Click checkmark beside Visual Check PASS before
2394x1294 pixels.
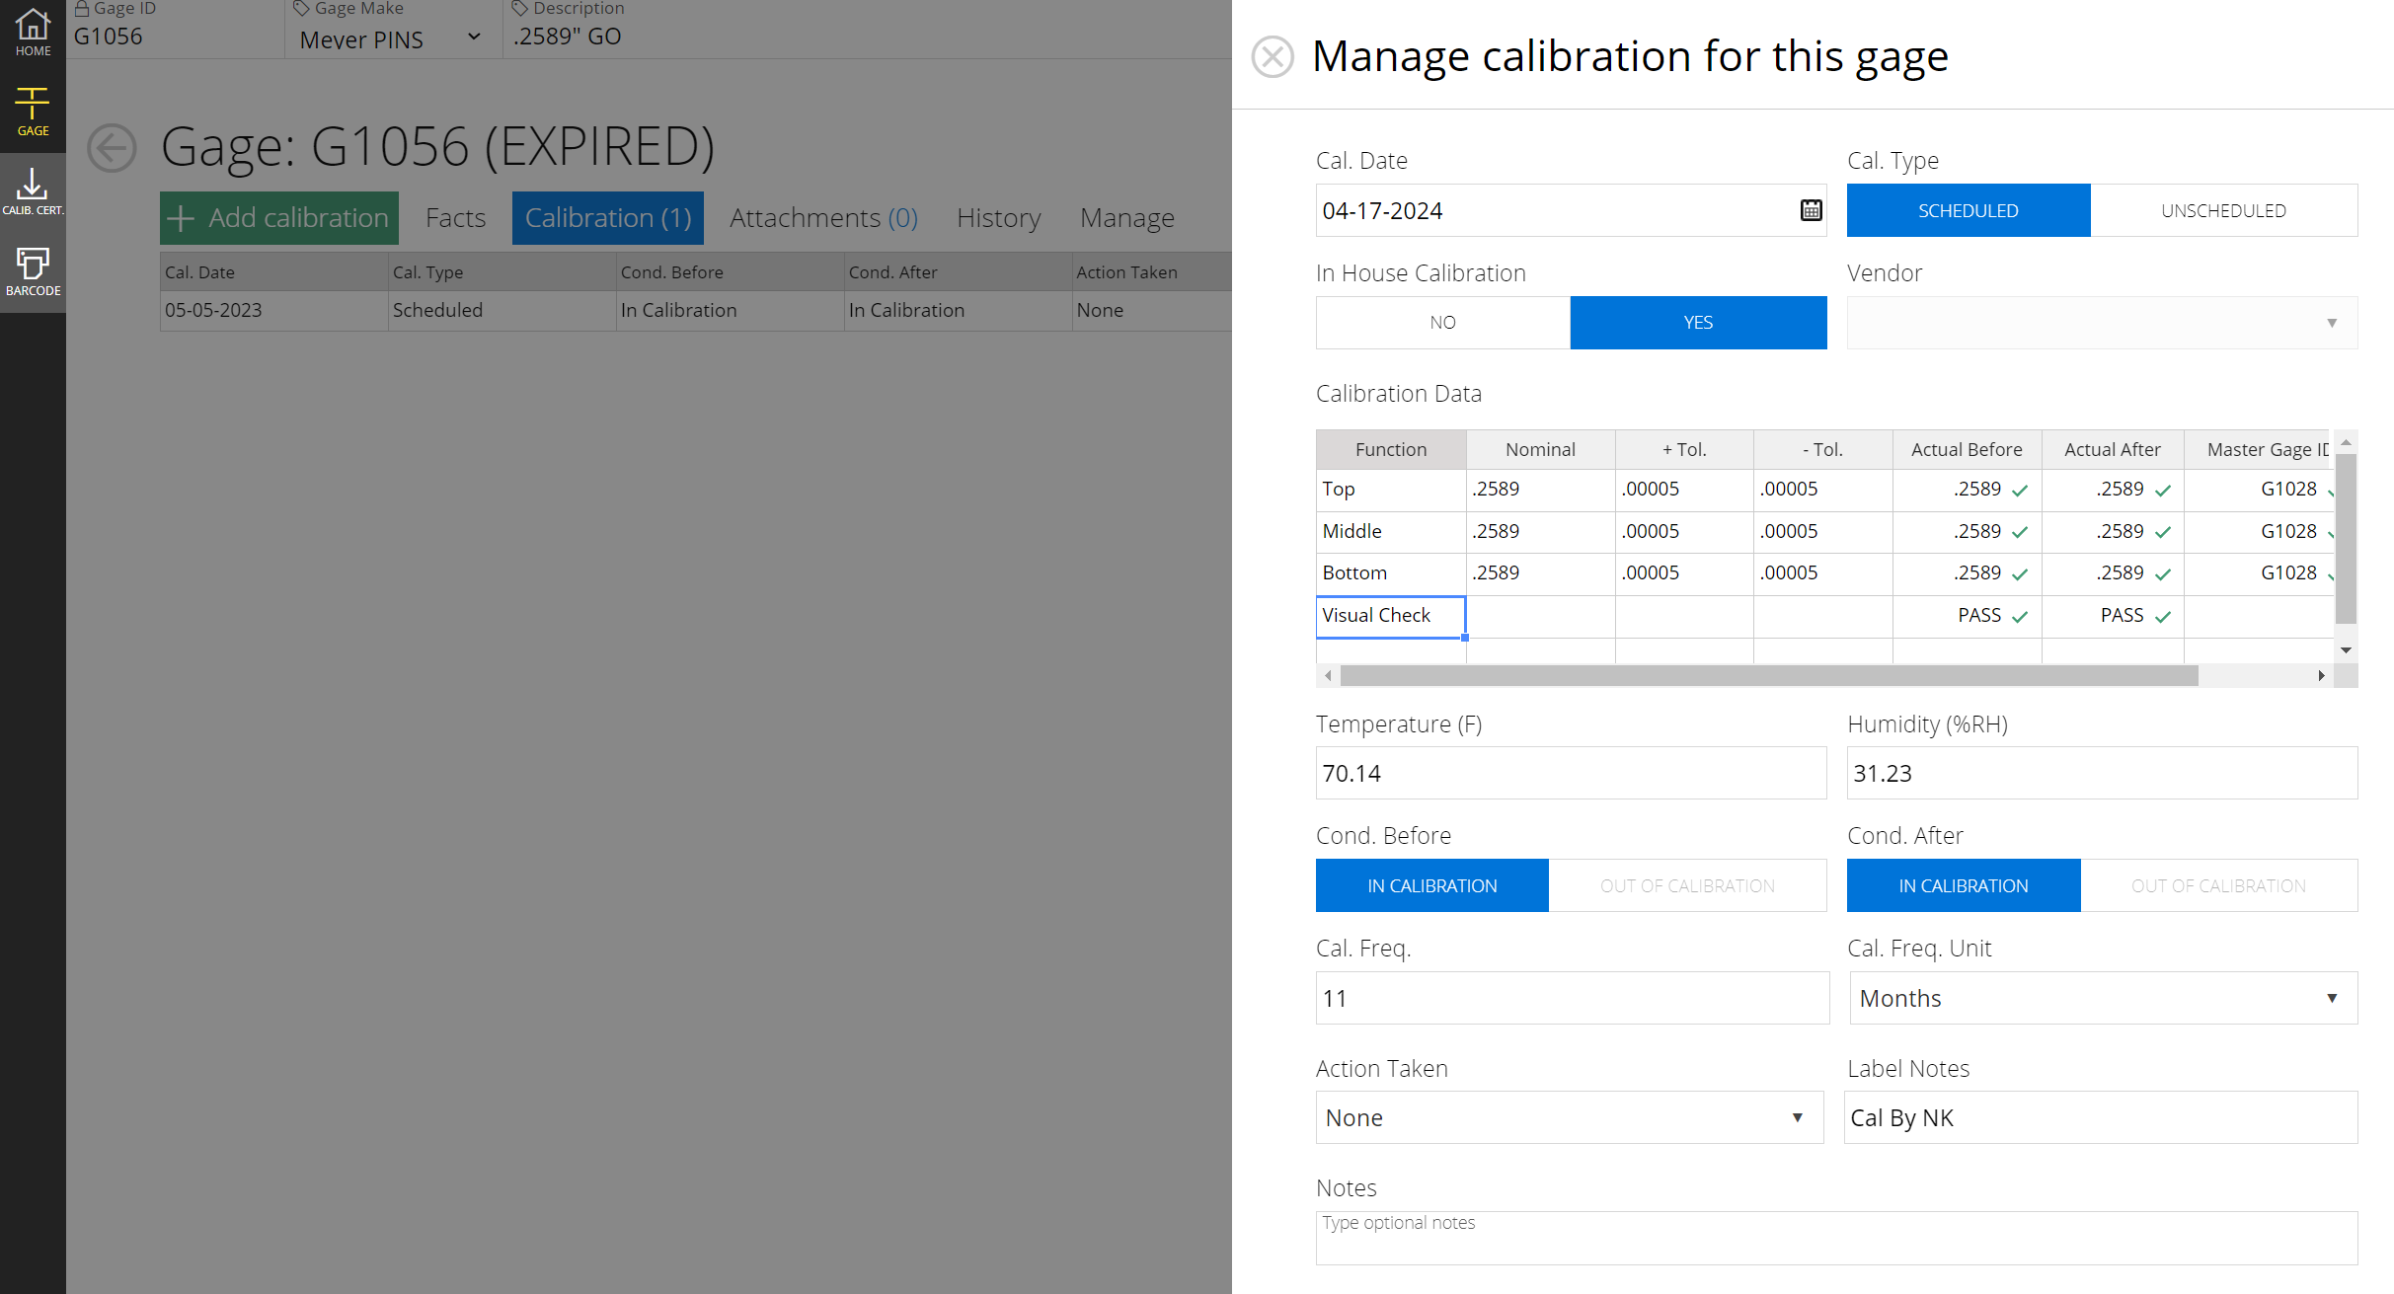tap(2020, 617)
